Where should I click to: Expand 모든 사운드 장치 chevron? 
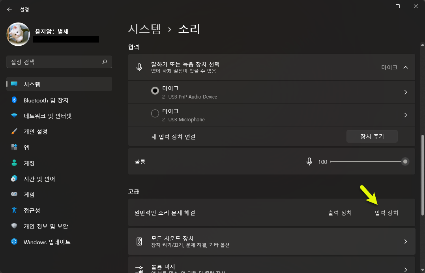coord(406,241)
